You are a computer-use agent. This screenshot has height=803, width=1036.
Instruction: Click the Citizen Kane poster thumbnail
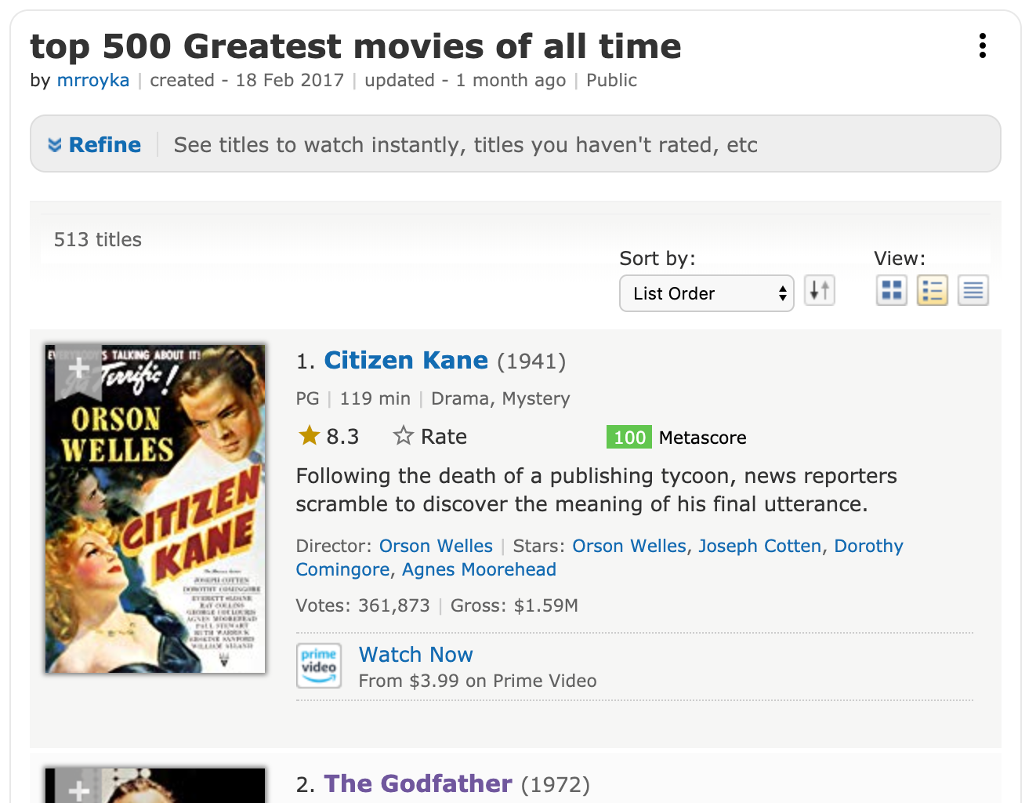click(x=155, y=509)
